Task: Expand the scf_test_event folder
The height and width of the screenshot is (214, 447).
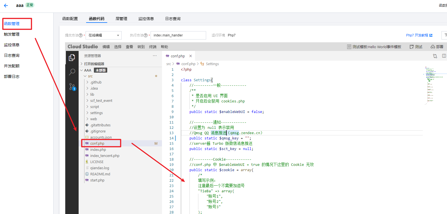Action: pos(120,100)
